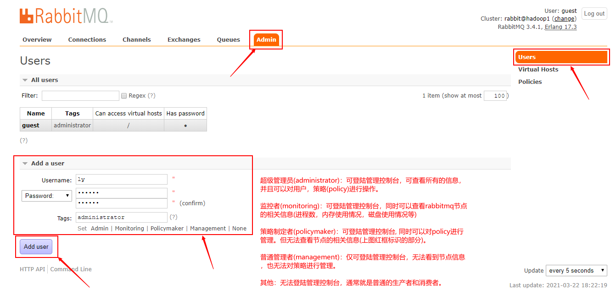The image size is (616, 301).
Task: Open the Erlang 17.3 version link
Action: tap(560, 27)
